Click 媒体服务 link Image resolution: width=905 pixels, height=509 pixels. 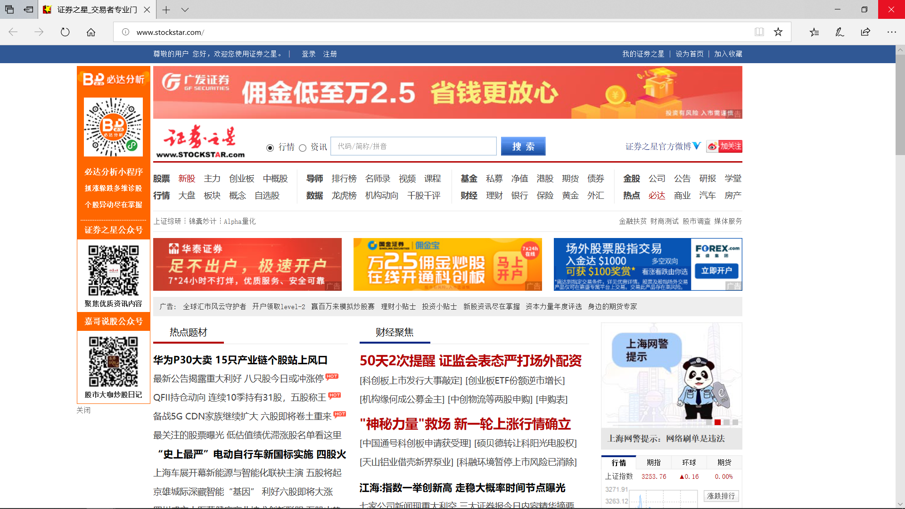(728, 222)
